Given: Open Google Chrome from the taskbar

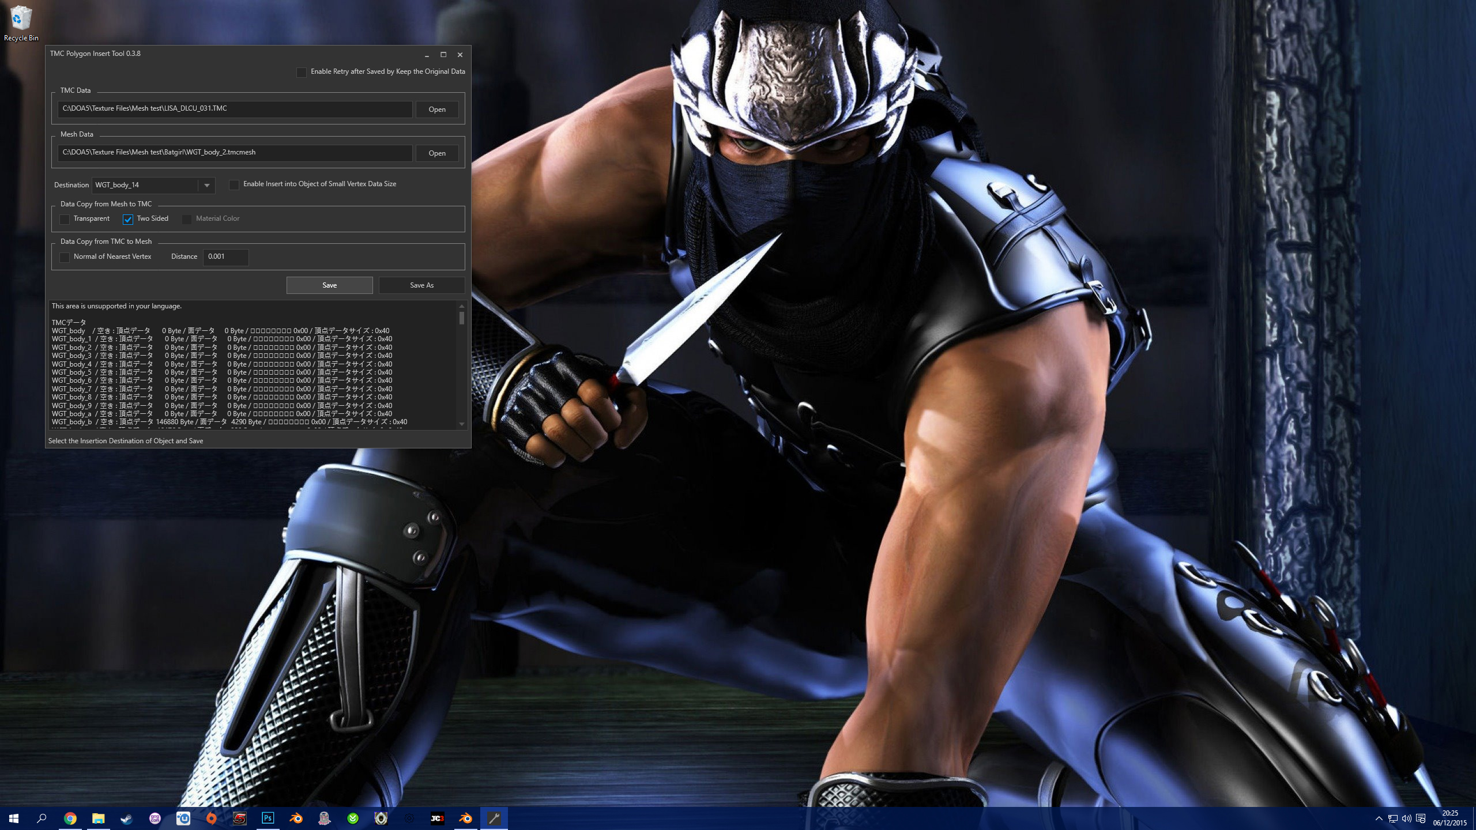Looking at the screenshot, I should point(70,818).
